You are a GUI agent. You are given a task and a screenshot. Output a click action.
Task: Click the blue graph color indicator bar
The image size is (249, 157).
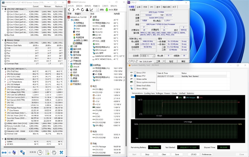pyautogui.click(x=133, y=97)
